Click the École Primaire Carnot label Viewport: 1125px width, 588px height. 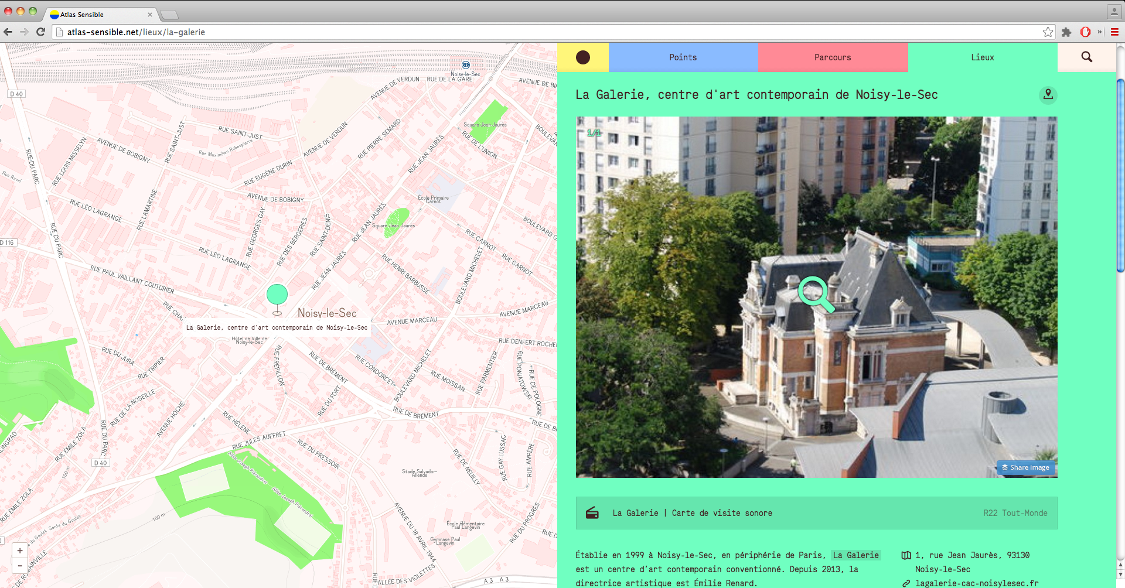[433, 200]
